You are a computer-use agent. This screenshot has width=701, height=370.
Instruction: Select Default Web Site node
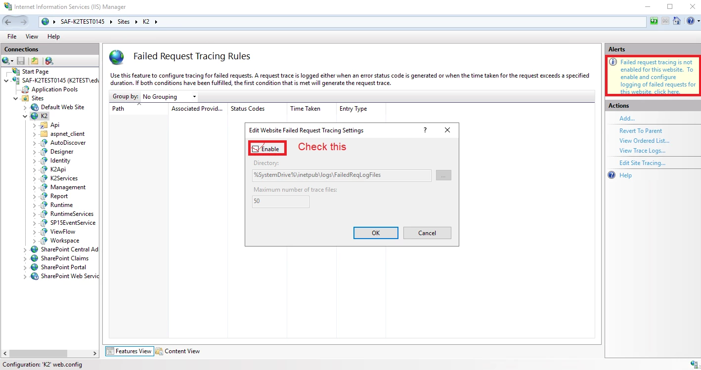click(x=62, y=107)
